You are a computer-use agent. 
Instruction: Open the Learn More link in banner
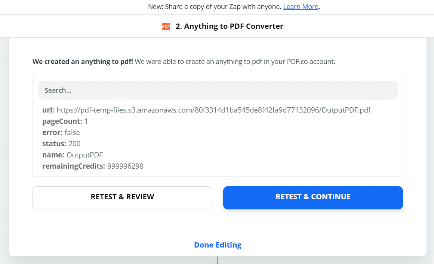coord(301,7)
